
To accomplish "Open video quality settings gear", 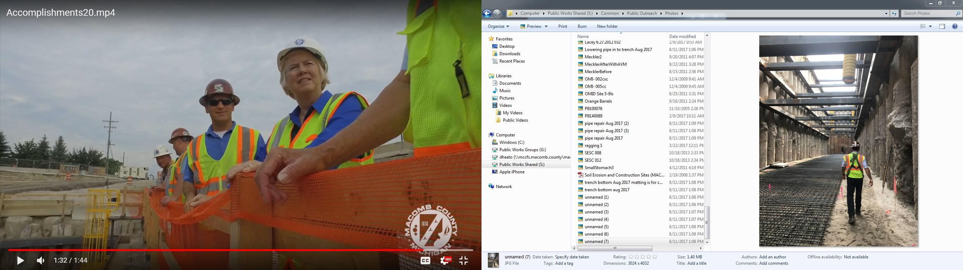I will click(445, 260).
